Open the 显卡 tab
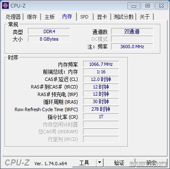 coord(102,17)
